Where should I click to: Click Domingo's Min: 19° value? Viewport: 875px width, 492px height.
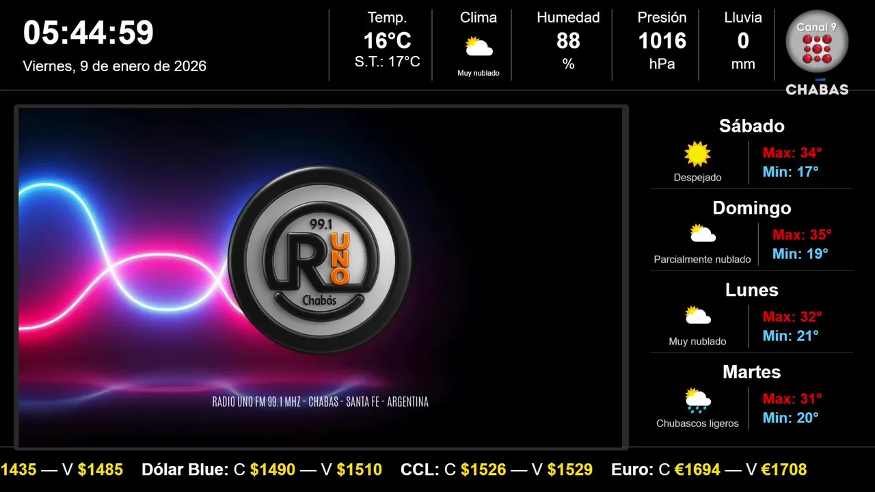pyautogui.click(x=800, y=254)
